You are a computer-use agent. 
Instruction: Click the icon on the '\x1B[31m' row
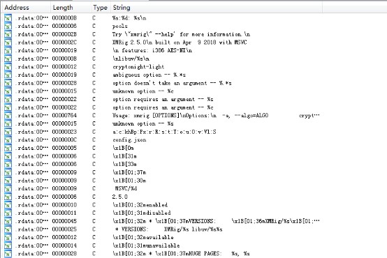(8, 156)
